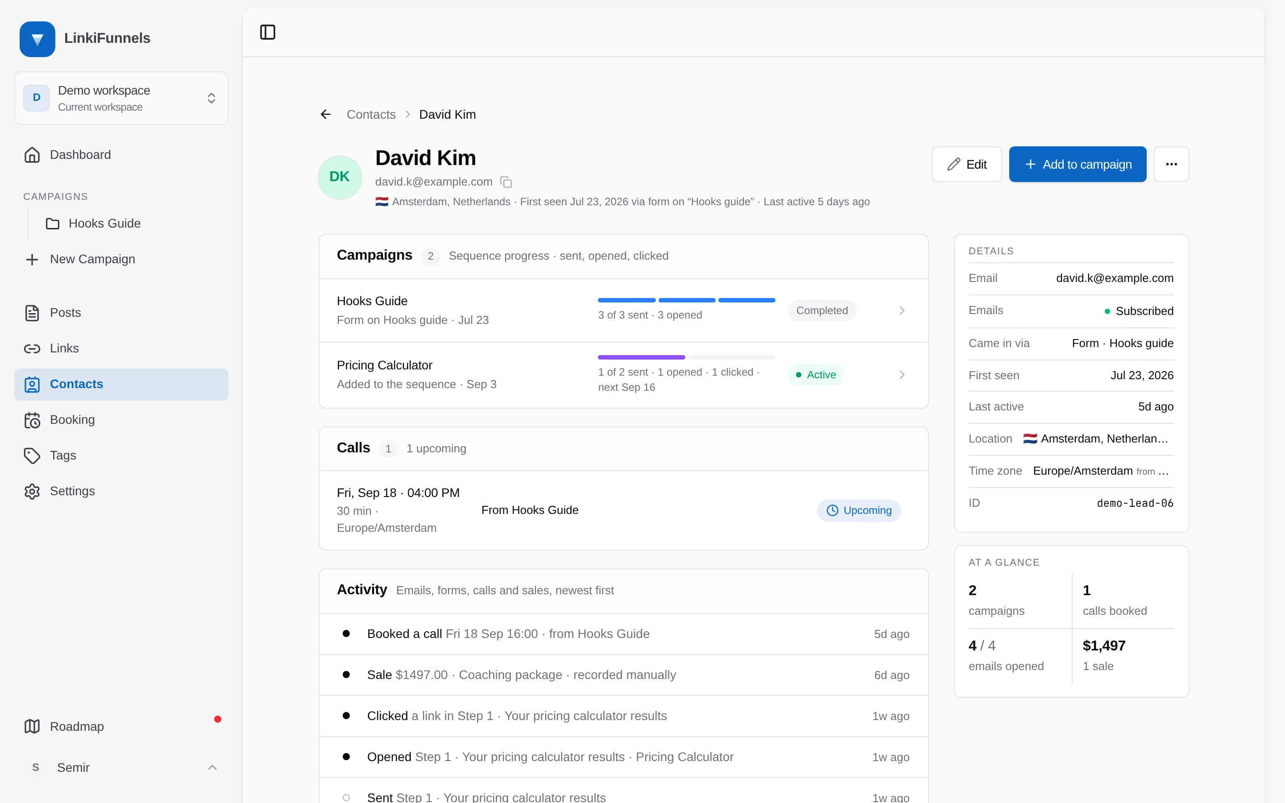Click the Campaigns count badge 2
The image size is (1285, 803).
point(430,256)
